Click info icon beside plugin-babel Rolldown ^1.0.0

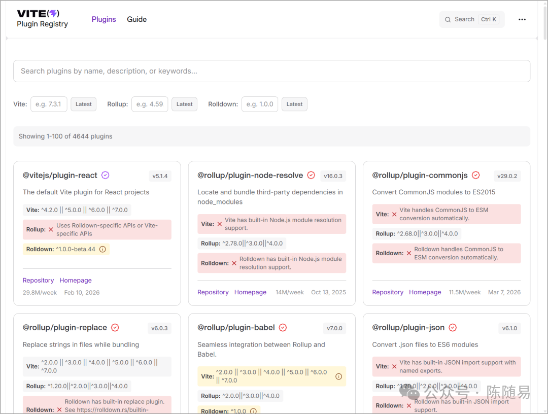click(253, 411)
